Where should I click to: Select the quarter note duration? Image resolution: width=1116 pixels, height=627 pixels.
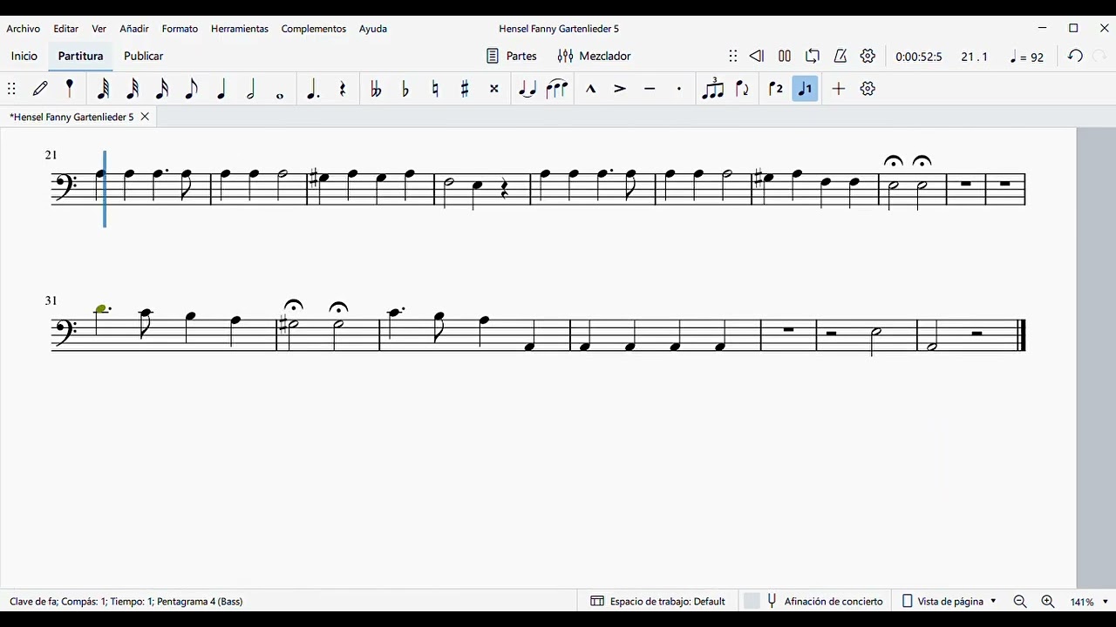point(221,89)
